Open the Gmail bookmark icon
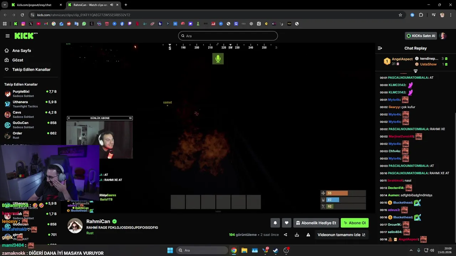This screenshot has height=256, width=456. point(46,24)
